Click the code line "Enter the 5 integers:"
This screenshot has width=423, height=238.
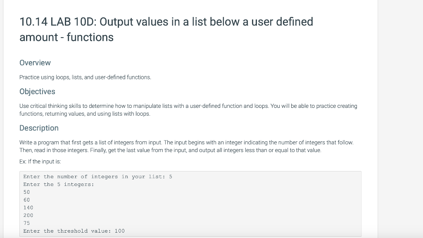59,185
